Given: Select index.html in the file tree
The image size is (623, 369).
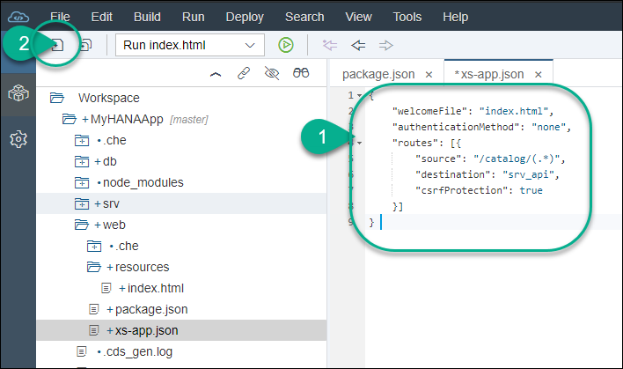Looking at the screenshot, I should (x=156, y=288).
